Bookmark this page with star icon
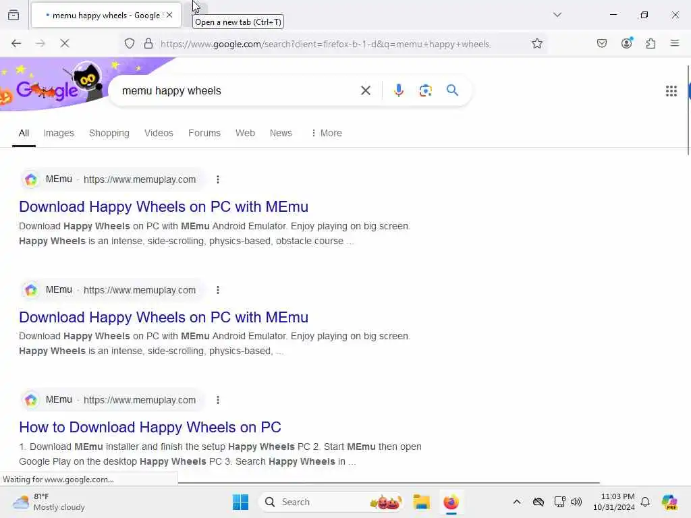691x518 pixels. (536, 43)
